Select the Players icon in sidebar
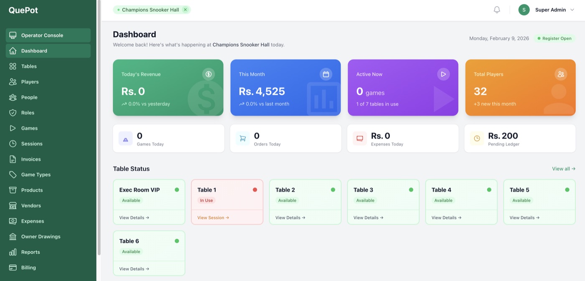 [13, 81]
